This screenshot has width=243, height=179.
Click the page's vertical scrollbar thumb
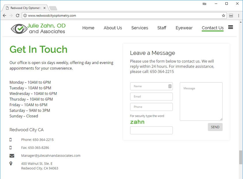point(240,157)
